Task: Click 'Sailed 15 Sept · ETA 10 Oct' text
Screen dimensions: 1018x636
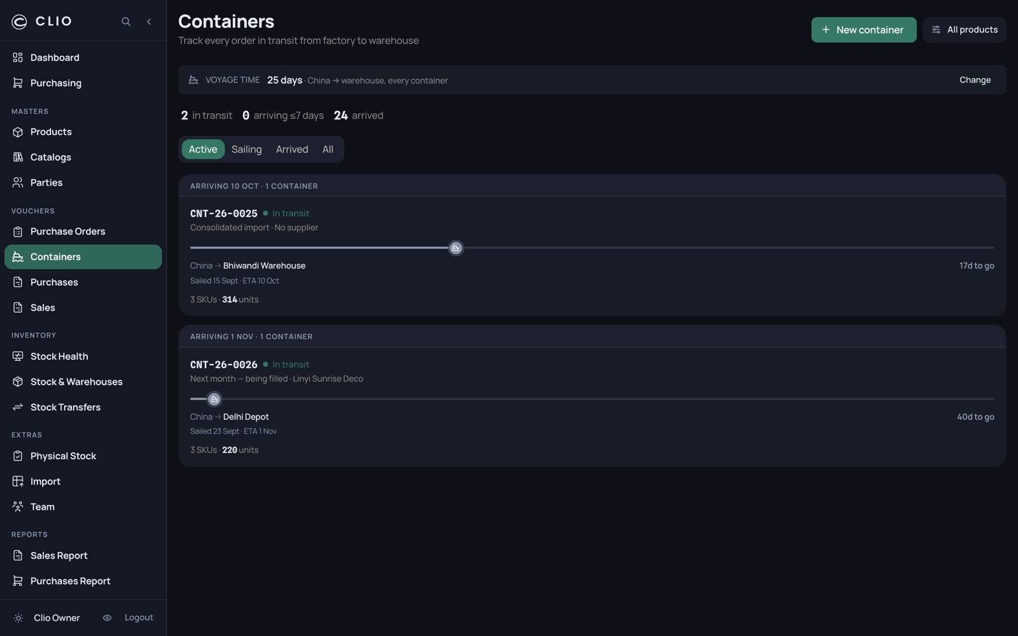Action: (234, 280)
